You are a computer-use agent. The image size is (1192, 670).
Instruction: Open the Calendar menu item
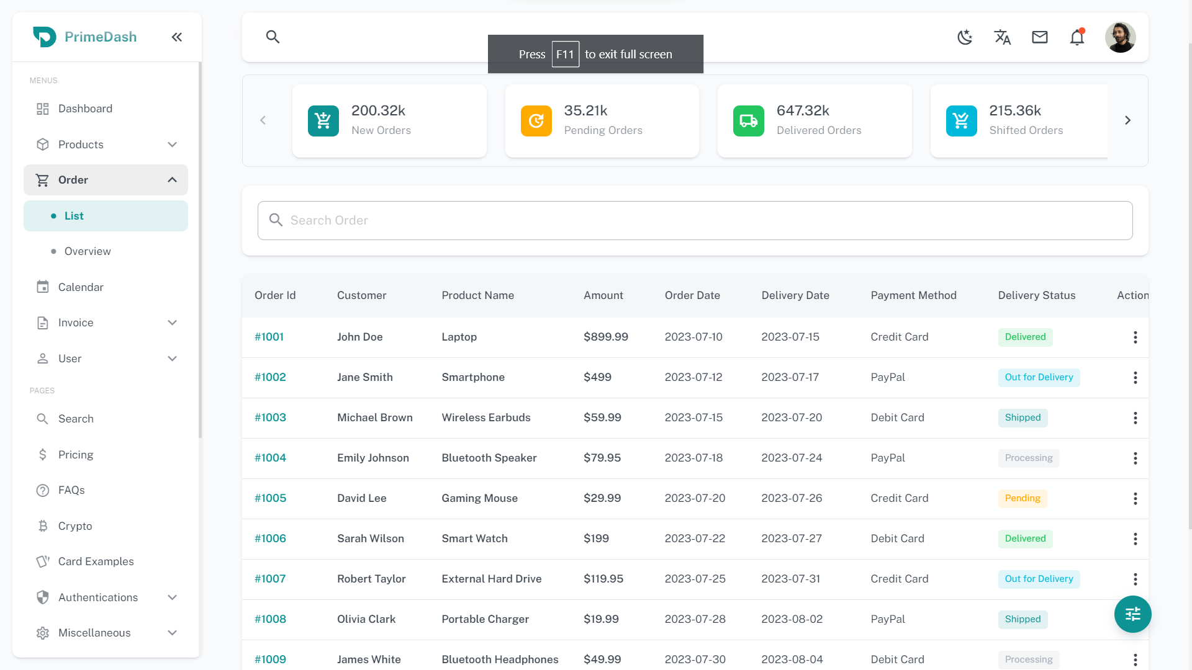pos(81,287)
